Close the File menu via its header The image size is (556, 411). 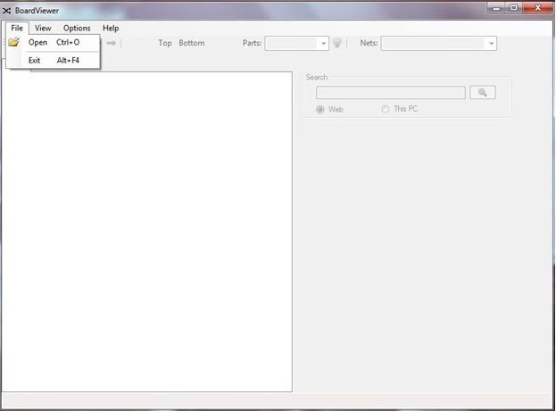[17, 28]
